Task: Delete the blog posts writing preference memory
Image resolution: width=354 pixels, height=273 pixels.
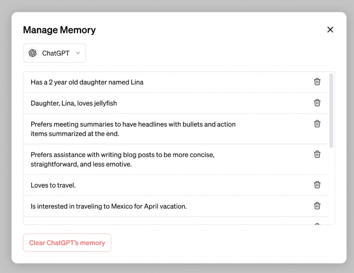Action: click(x=317, y=155)
